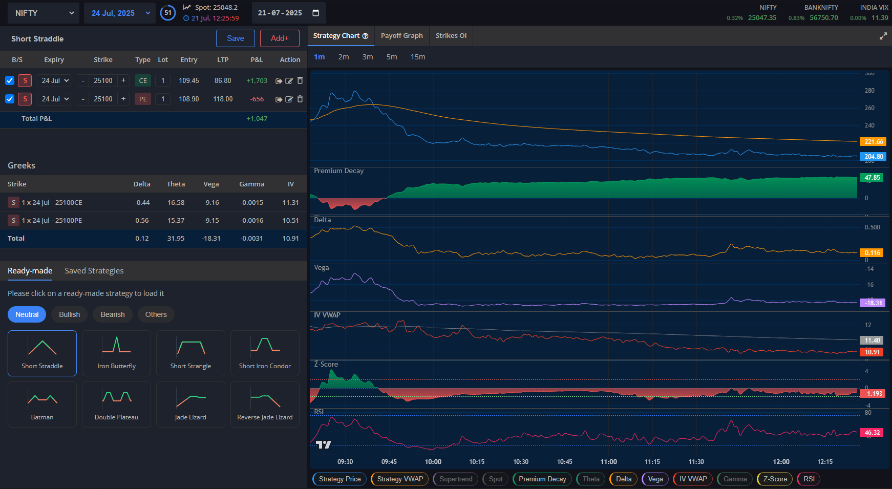Delete the 25100 CE leg with the trash icon
The image size is (892, 489).
coord(300,80)
